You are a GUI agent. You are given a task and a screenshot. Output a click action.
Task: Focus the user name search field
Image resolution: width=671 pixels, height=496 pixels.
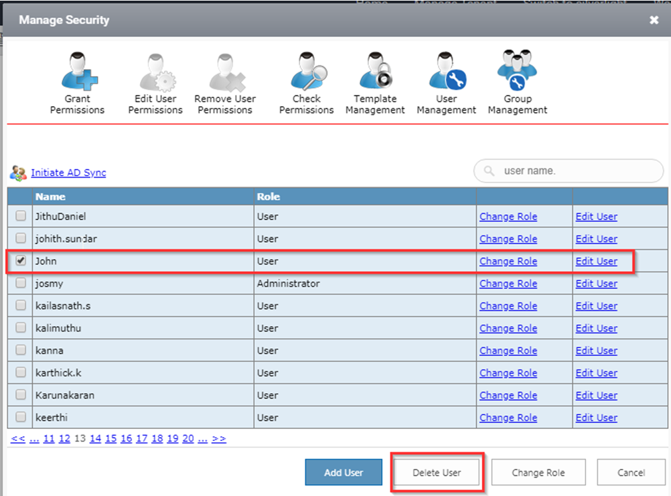[x=568, y=171]
